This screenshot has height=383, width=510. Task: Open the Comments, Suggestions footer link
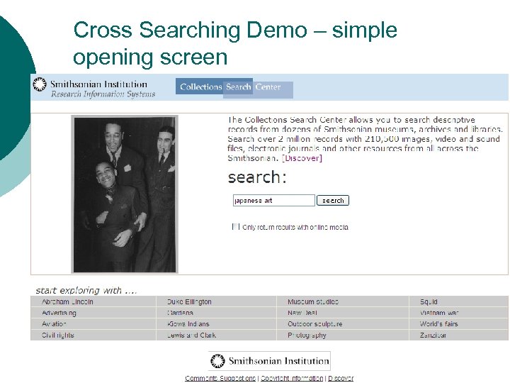point(220,378)
